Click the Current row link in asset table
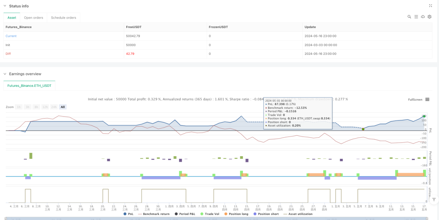This screenshot has height=220, width=439. point(11,36)
